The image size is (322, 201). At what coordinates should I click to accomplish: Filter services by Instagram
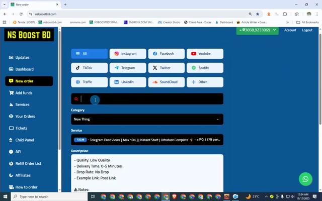(128, 54)
